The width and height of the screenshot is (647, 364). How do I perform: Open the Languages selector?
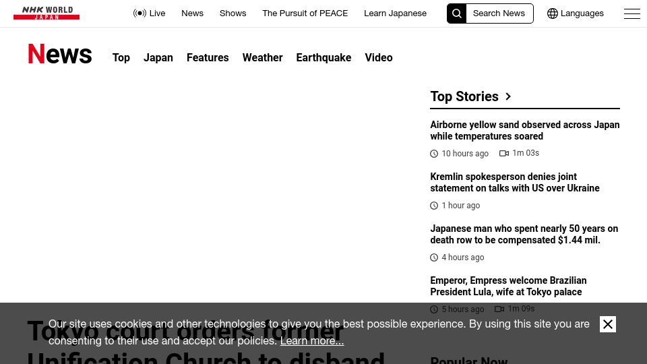click(x=575, y=13)
